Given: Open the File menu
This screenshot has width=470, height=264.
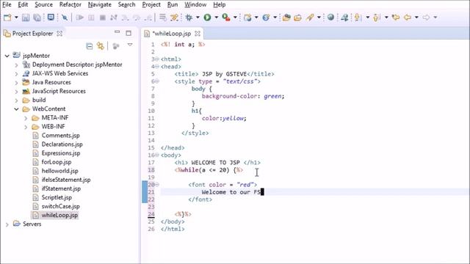Looking at the screenshot, I should coord(7,4).
